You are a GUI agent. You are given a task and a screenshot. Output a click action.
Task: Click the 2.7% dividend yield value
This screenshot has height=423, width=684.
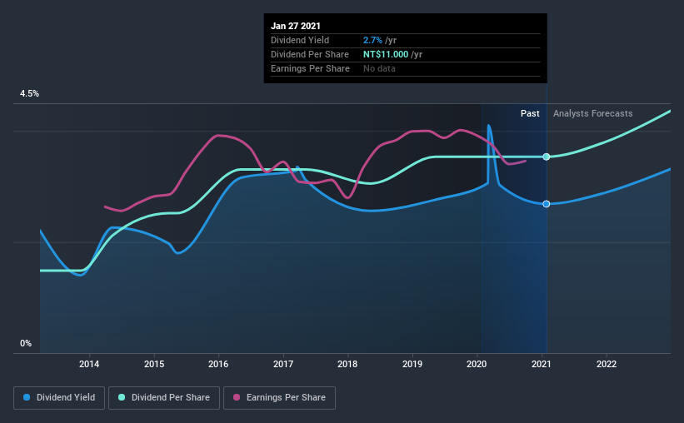[372, 40]
